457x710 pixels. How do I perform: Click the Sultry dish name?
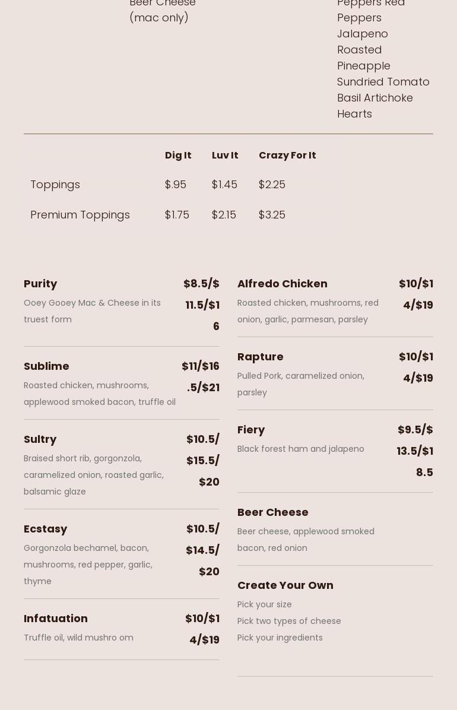click(x=40, y=439)
